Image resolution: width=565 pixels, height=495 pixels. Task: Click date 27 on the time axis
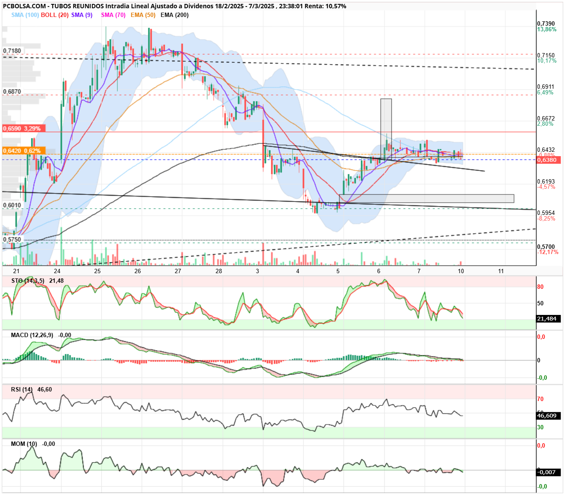[x=178, y=271]
